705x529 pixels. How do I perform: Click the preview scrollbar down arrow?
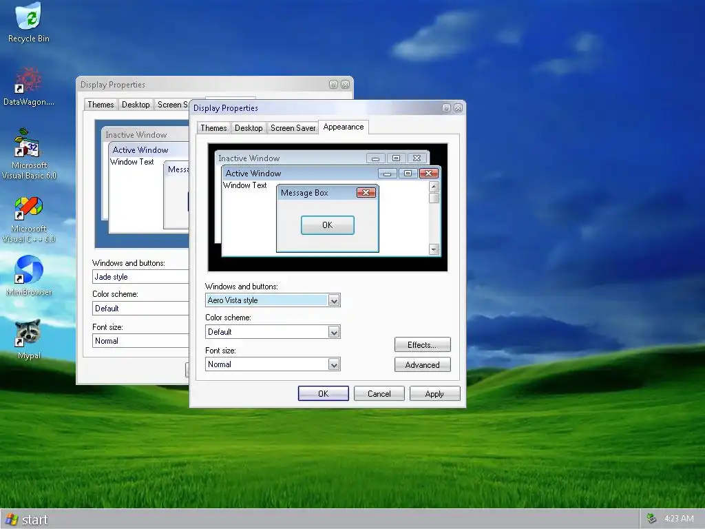pos(434,249)
